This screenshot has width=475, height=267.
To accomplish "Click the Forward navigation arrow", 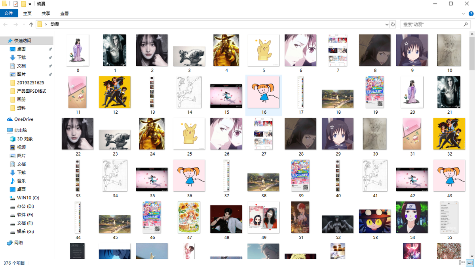I will click(16, 25).
